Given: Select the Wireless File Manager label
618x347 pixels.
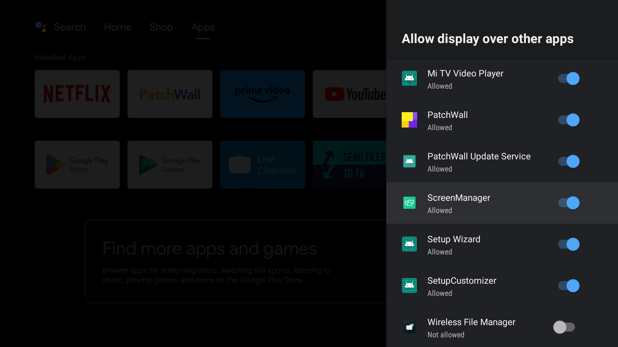Looking at the screenshot, I should click(471, 322).
